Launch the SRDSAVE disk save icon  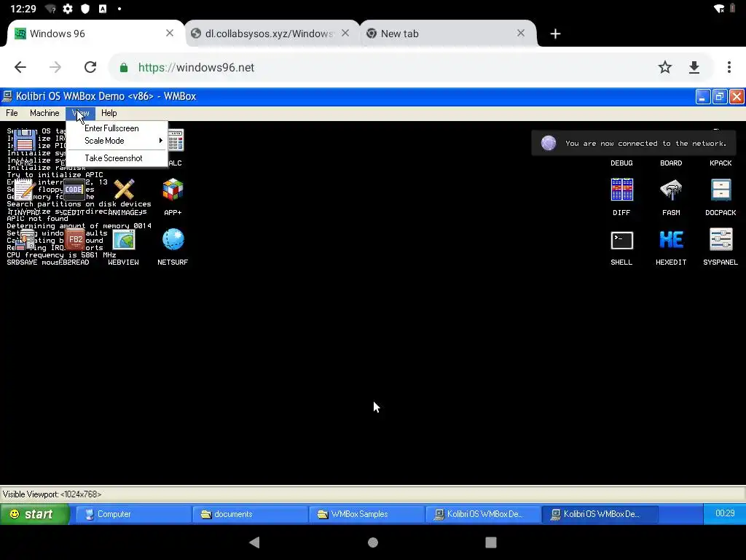click(x=24, y=239)
